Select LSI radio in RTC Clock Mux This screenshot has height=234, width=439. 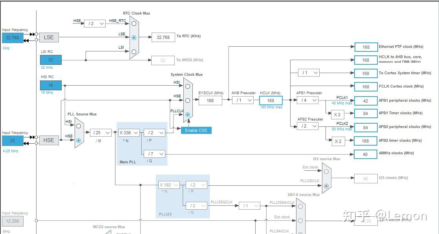click(134, 51)
